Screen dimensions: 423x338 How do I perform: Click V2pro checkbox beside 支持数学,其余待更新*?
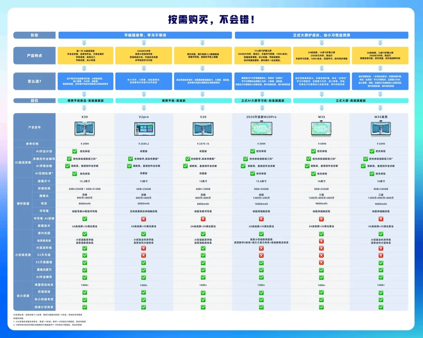coord(130,159)
